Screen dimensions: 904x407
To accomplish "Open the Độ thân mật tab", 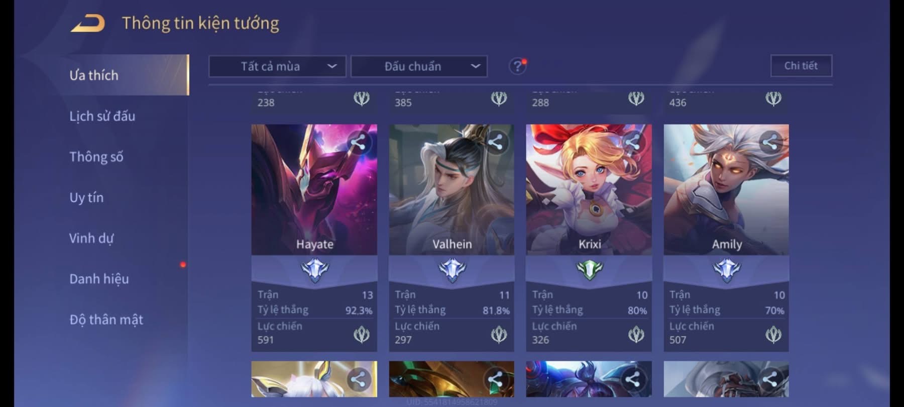I will pyautogui.click(x=106, y=320).
